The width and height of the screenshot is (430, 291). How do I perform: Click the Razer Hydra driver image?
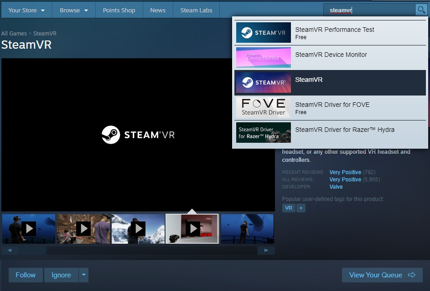pos(263,133)
